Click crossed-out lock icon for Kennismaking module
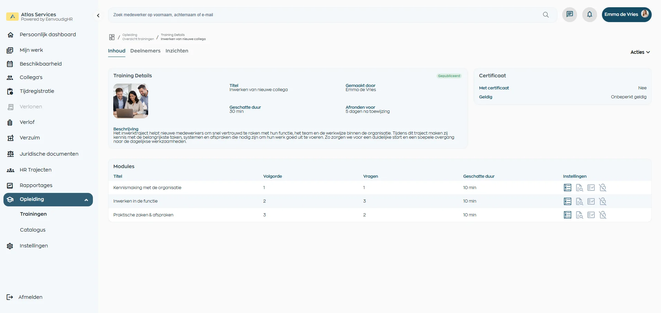Viewport: 661px width, 313px height. point(603,188)
